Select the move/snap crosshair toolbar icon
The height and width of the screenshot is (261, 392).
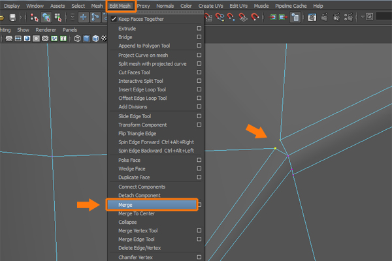coord(84,18)
